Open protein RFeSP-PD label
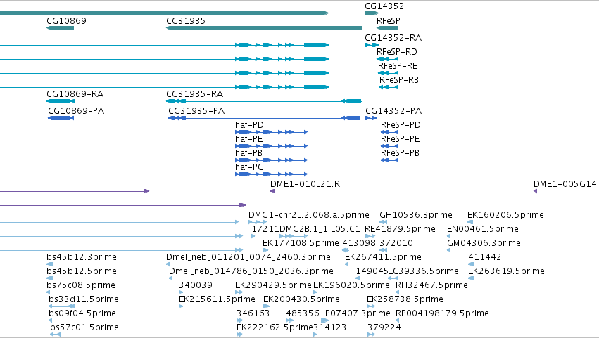This screenshot has height=338, width=599. (x=401, y=125)
